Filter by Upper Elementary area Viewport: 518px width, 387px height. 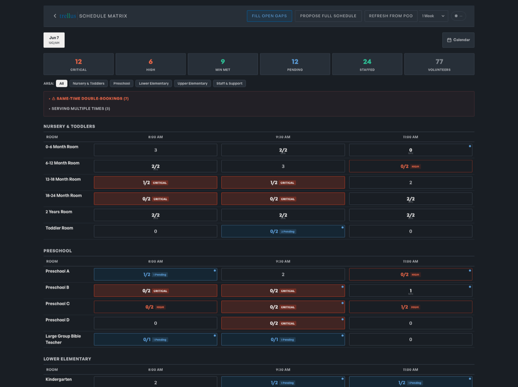pyautogui.click(x=192, y=84)
